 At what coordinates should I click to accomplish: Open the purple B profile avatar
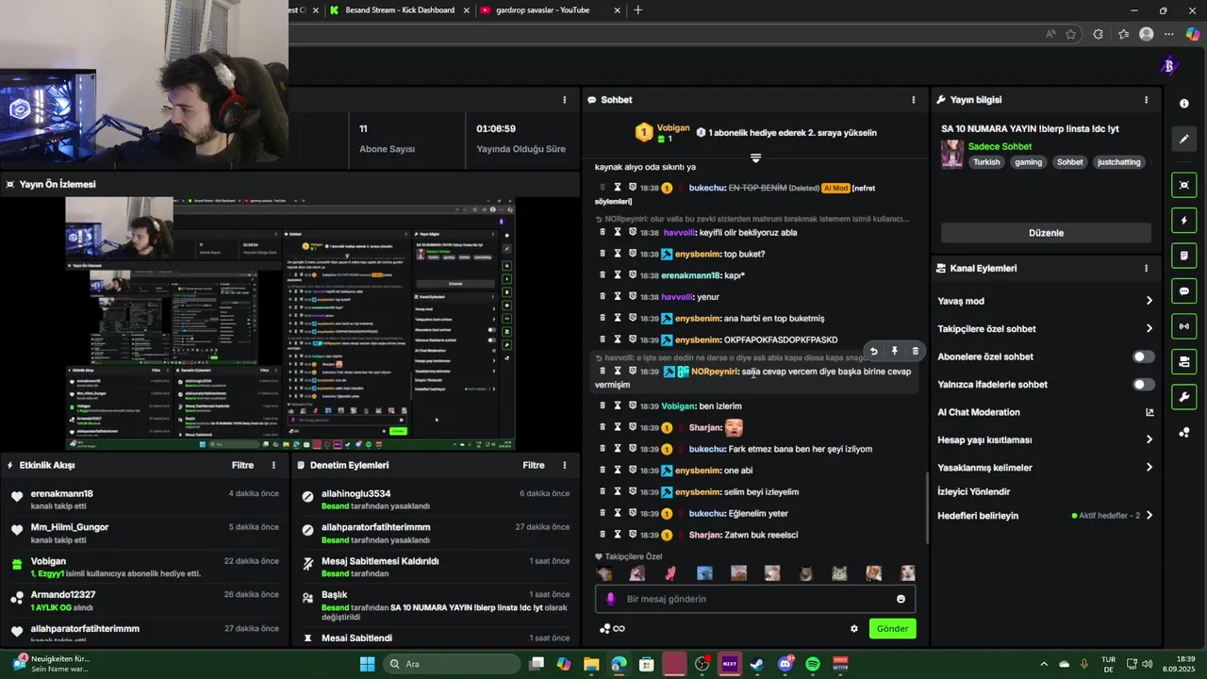pyautogui.click(x=1169, y=66)
